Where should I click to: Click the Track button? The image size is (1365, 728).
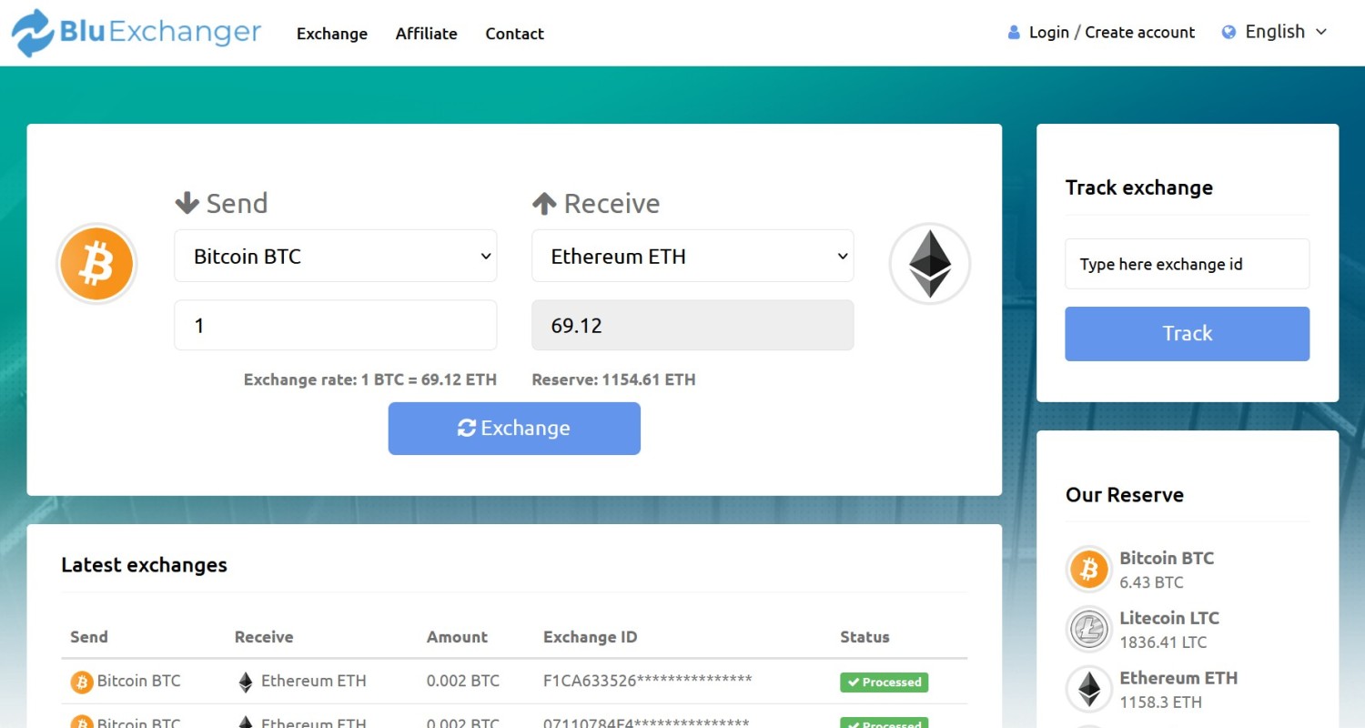pyautogui.click(x=1188, y=334)
